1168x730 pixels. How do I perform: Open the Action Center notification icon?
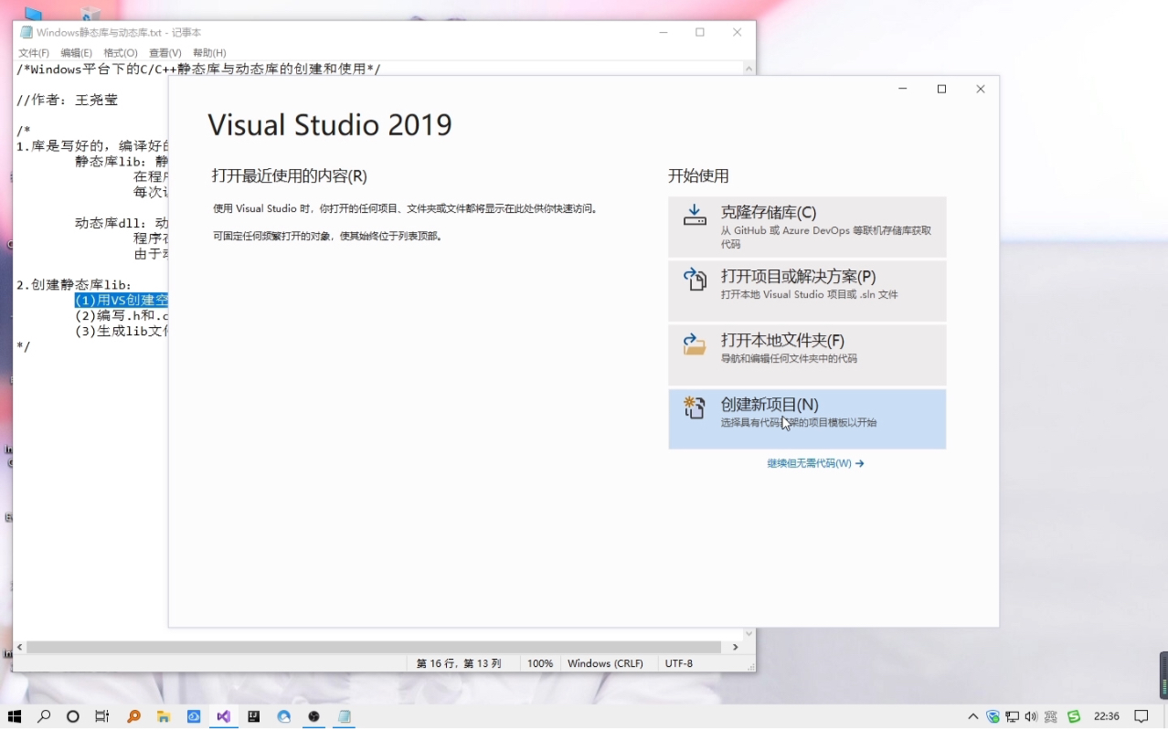tap(1141, 717)
